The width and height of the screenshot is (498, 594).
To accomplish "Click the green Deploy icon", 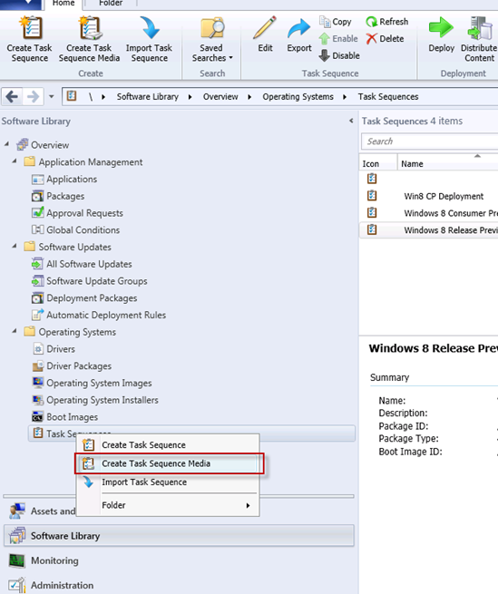I will (441, 27).
